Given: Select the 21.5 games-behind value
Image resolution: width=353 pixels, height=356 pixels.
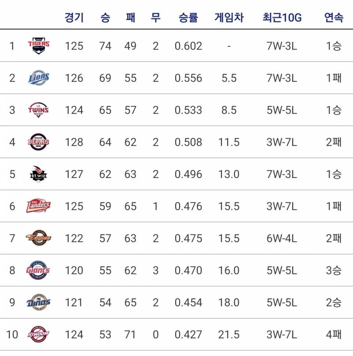Looking at the screenshot, I should click(229, 335).
